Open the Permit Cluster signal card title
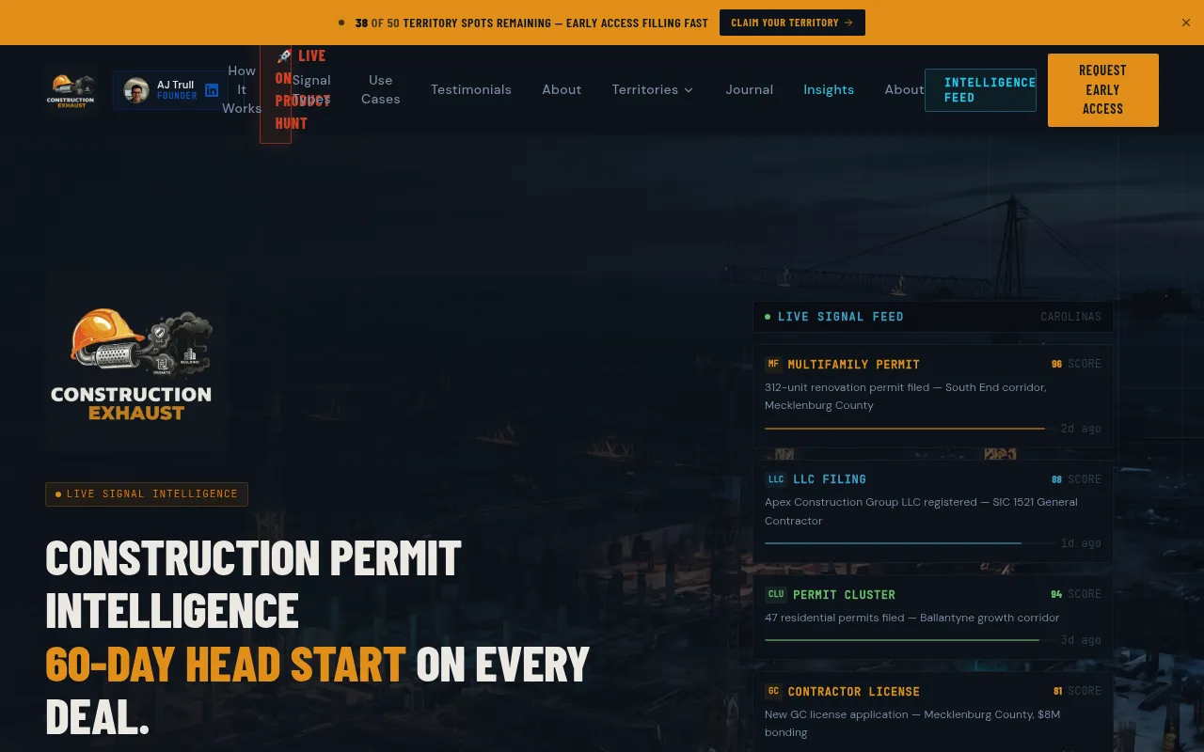This screenshot has width=1204, height=752. pyautogui.click(x=844, y=595)
